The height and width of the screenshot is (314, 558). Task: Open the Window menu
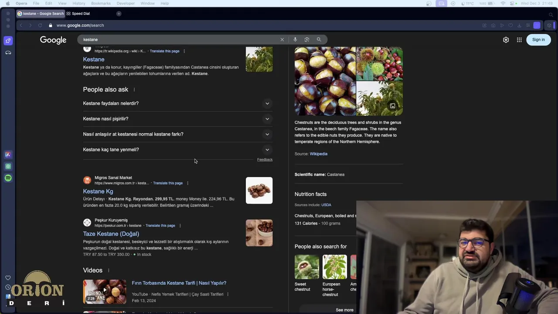(147, 3)
